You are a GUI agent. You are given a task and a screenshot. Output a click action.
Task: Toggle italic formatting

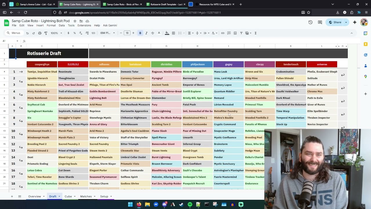(146, 33)
